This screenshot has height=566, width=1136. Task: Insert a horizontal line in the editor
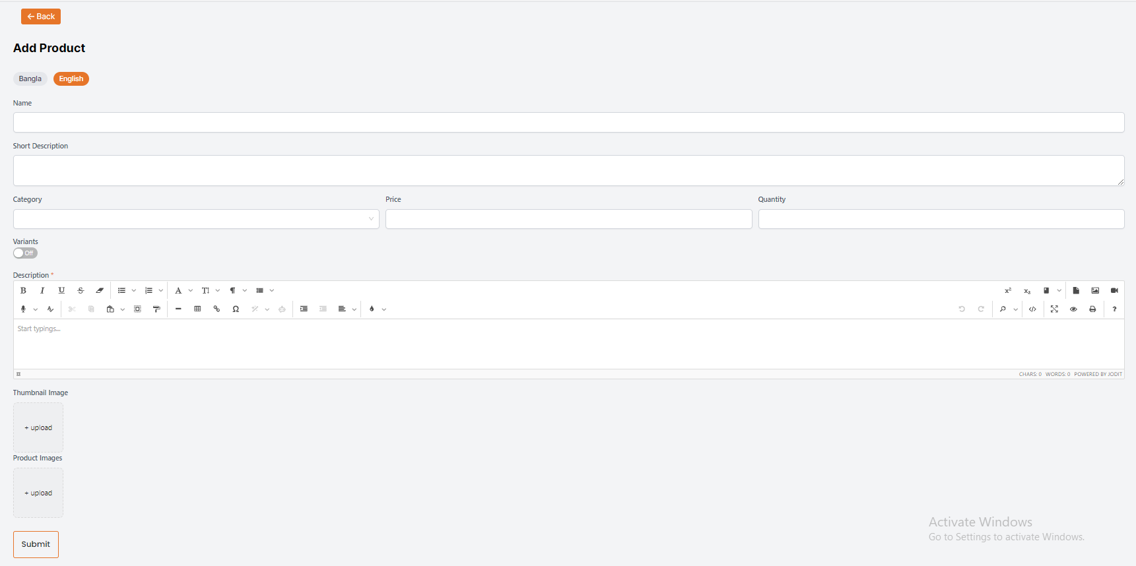pos(178,309)
